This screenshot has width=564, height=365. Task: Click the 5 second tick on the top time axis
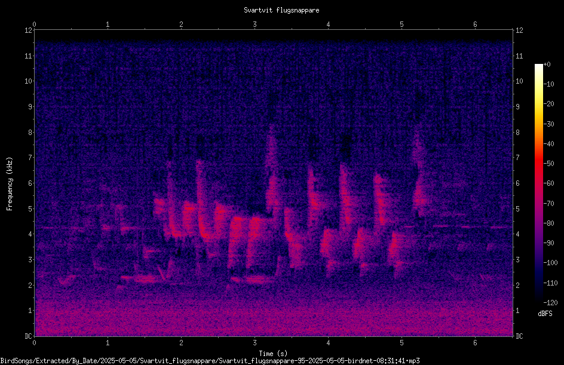click(401, 24)
